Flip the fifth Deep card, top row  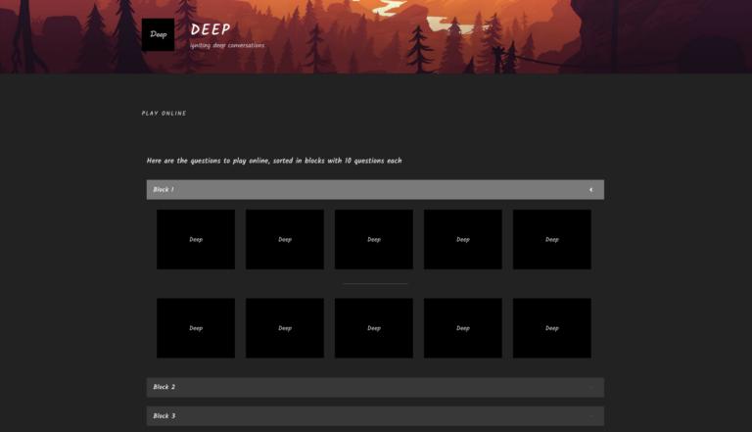(x=552, y=239)
